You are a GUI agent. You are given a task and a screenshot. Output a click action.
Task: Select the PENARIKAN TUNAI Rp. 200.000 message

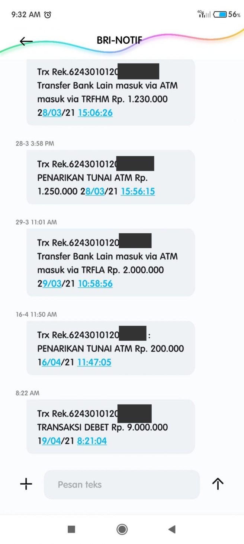111,348
